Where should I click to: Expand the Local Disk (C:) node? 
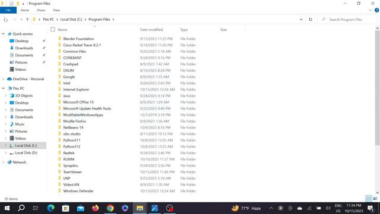[5, 145]
